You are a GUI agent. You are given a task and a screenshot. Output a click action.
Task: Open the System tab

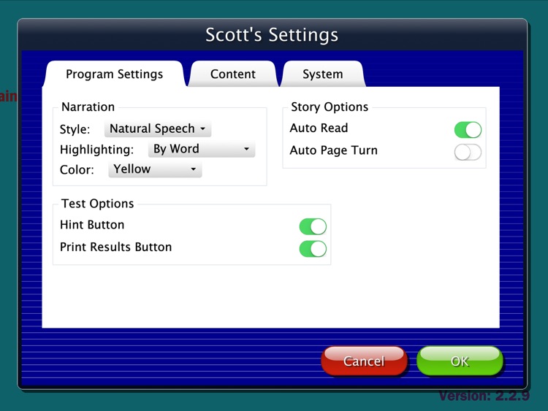pyautogui.click(x=322, y=74)
